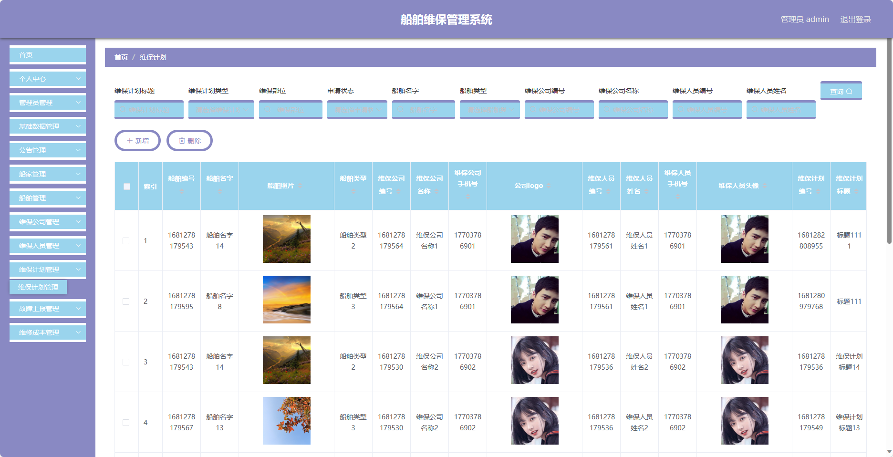
Task: Click the 新增 add button
Action: pos(137,141)
